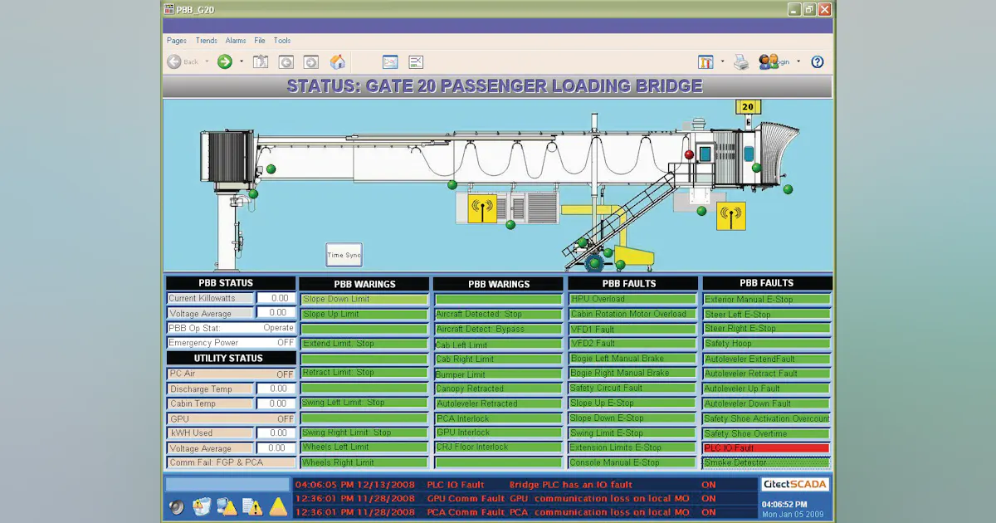Click the chart tools icon
996x523 pixels.
(x=706, y=61)
